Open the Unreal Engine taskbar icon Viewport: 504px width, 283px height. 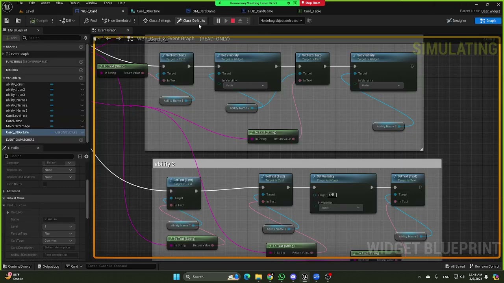[304, 277]
